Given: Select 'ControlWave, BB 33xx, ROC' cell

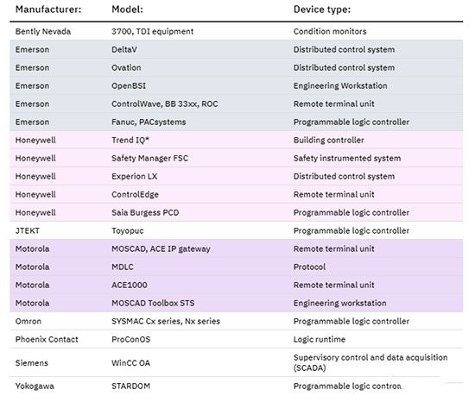Looking at the screenshot, I should click(x=165, y=104).
